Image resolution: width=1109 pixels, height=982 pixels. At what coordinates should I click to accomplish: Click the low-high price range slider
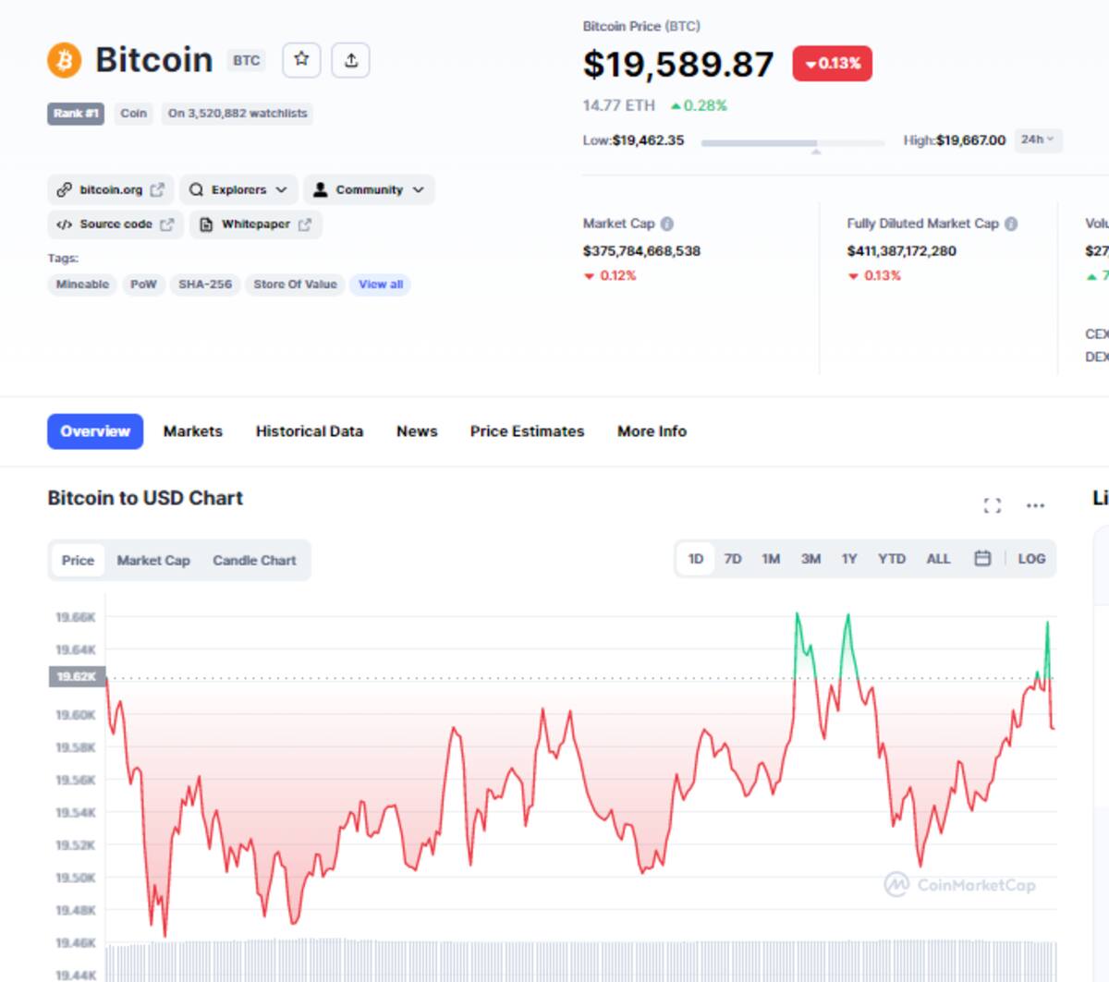coord(792,143)
